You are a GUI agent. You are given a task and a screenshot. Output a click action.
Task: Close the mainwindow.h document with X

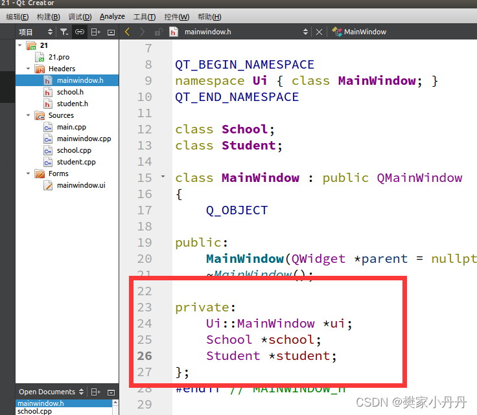tap(319, 32)
